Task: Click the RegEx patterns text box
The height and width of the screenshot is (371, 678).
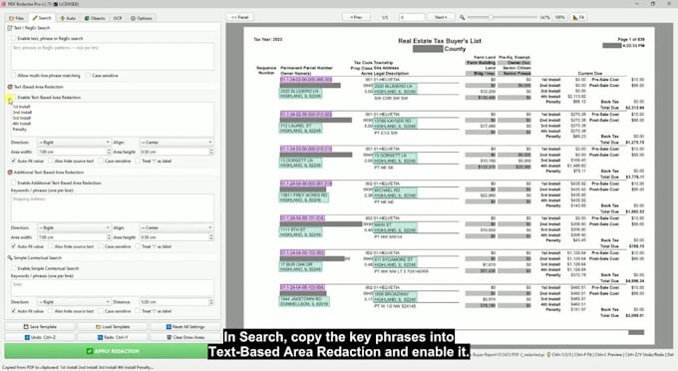Action: [x=113, y=56]
